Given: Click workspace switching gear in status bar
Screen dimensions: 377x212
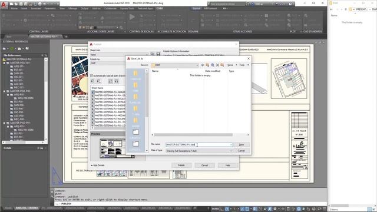Looking at the screenshot, I should pyautogui.click(x=275, y=209).
